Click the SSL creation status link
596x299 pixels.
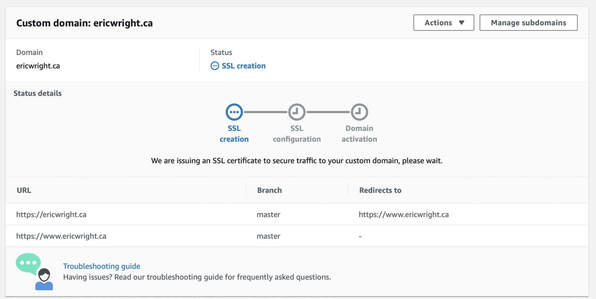(x=244, y=66)
